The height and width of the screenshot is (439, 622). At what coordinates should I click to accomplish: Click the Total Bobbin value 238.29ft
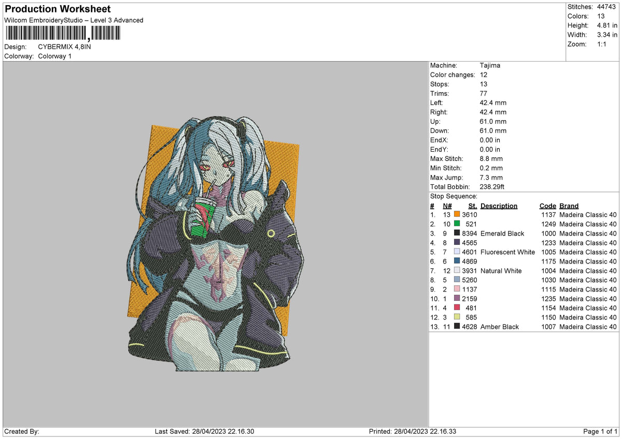pyautogui.click(x=493, y=186)
